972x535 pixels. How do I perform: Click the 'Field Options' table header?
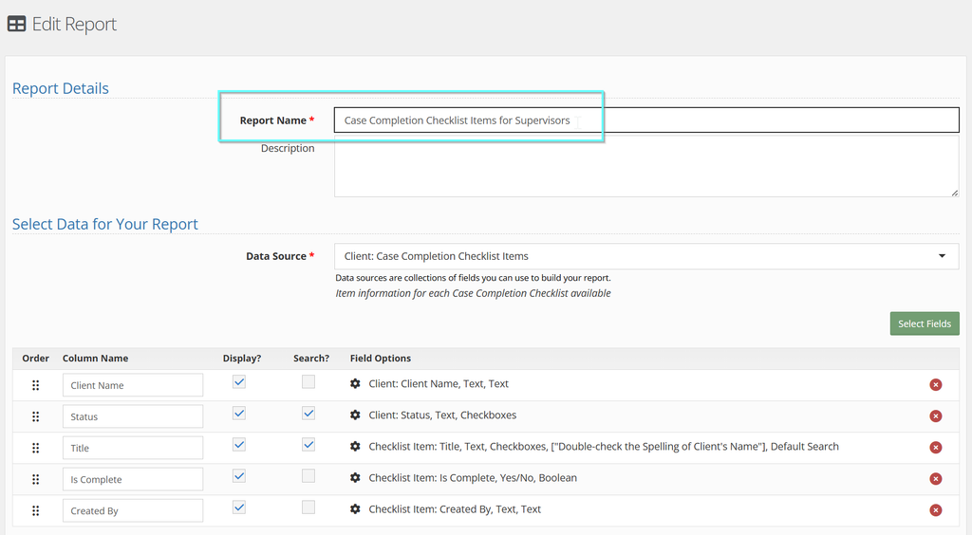click(x=381, y=359)
